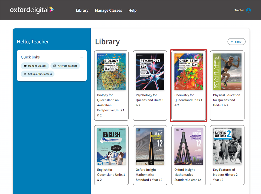Click title Physical Education for Queensland Units 1 & 2

(x=227, y=100)
